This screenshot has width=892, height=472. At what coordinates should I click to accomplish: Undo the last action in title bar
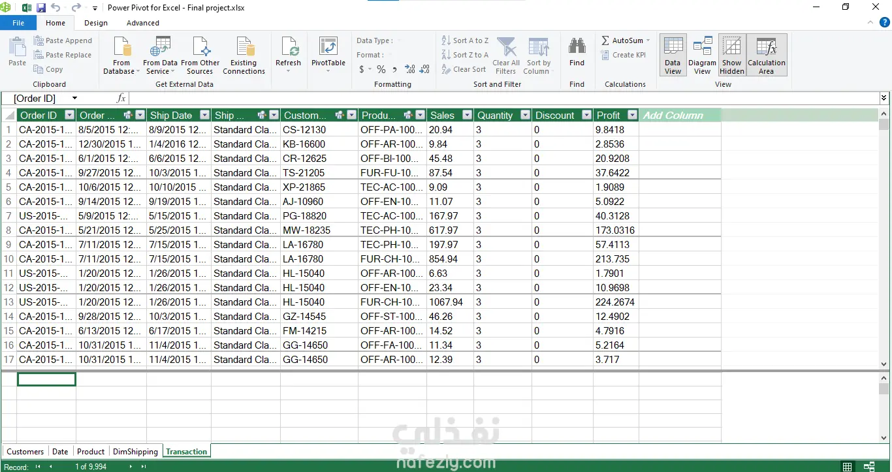tap(56, 8)
